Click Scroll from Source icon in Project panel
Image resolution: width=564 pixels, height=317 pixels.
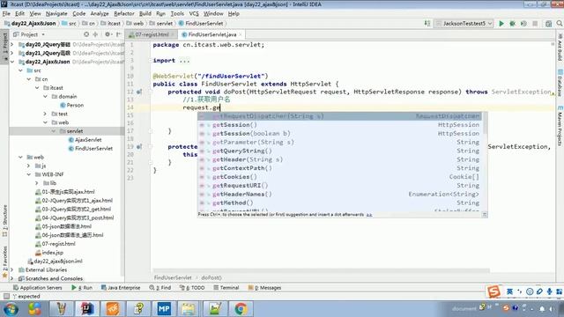coord(86,34)
